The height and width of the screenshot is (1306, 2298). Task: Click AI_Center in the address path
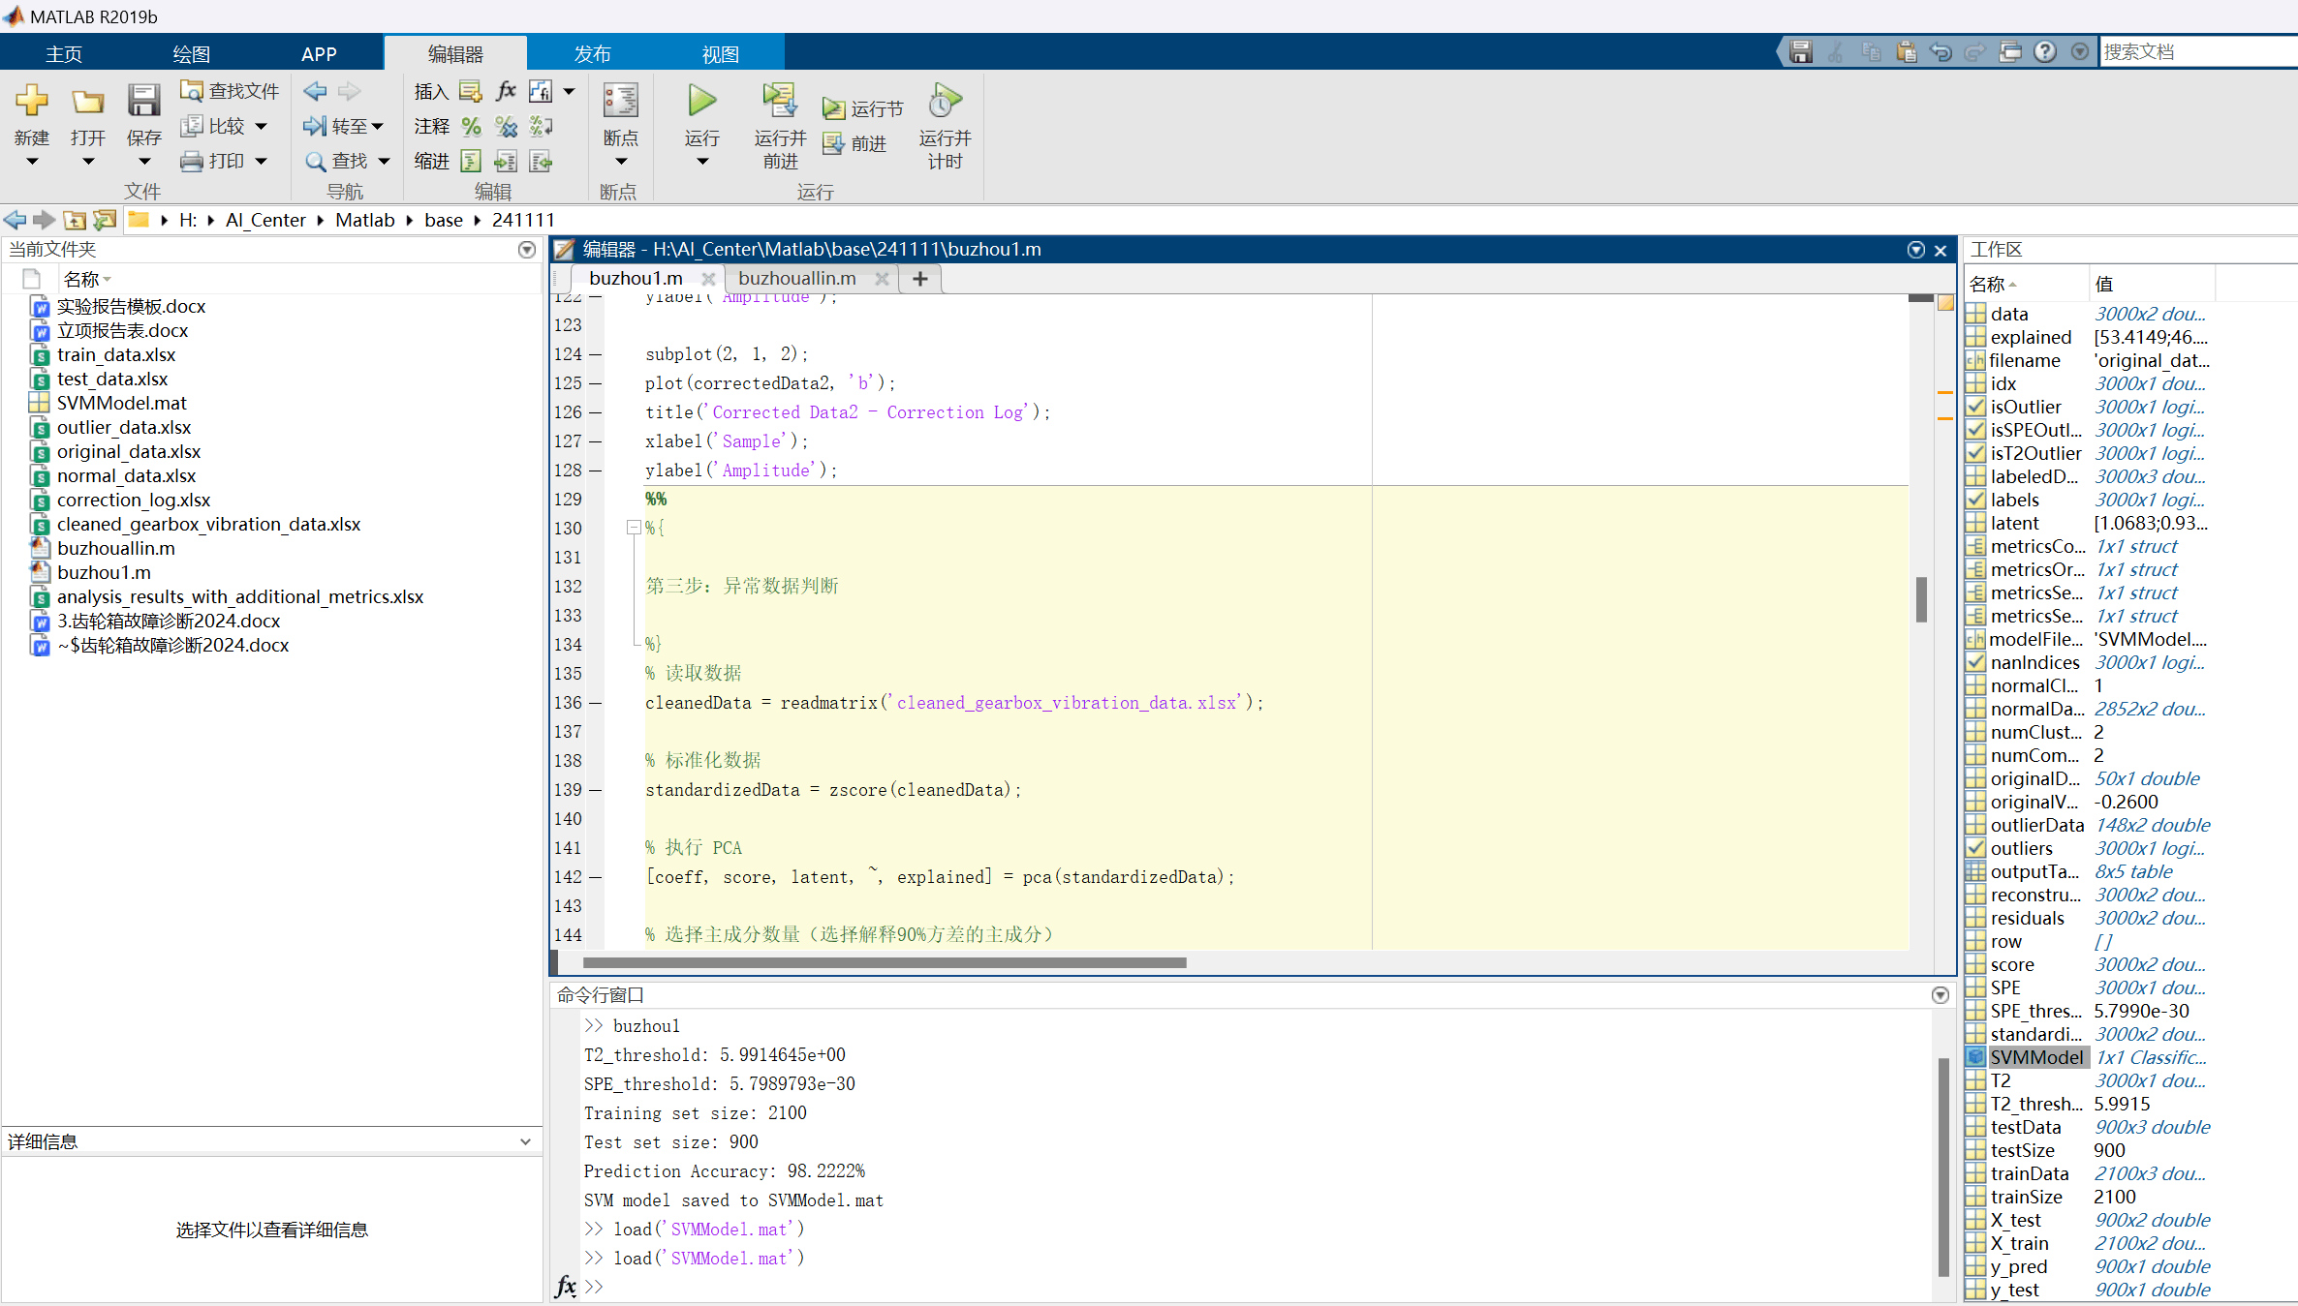[x=265, y=220]
